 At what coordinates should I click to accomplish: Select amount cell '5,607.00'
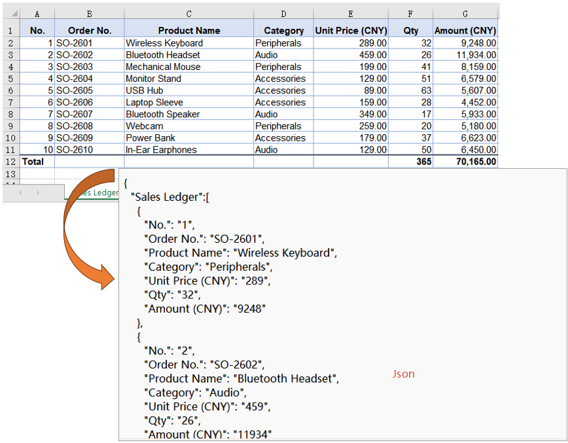coord(465,90)
